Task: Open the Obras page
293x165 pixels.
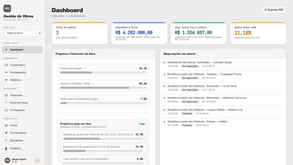Action: tap(22, 125)
